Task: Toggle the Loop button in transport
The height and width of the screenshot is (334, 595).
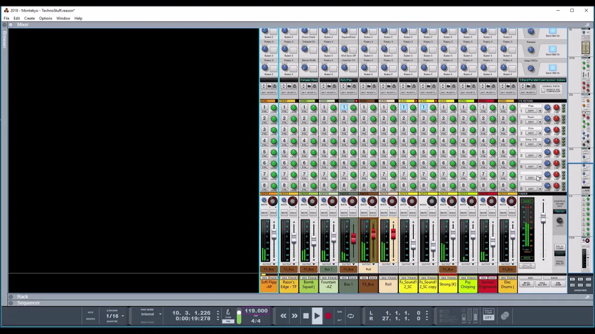Action: pos(350,316)
